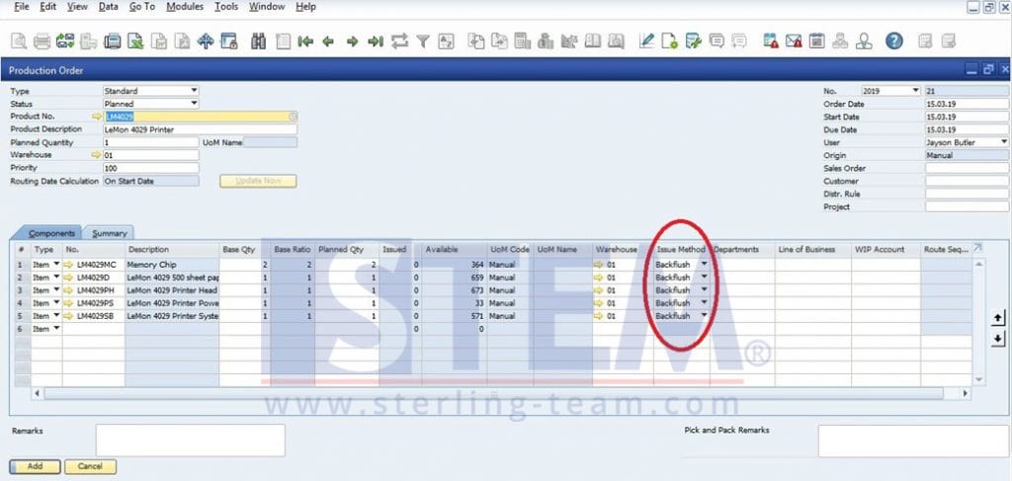Expand the User dropdown showing Jayson Butler
The image size is (1012, 481).
click(x=1004, y=142)
